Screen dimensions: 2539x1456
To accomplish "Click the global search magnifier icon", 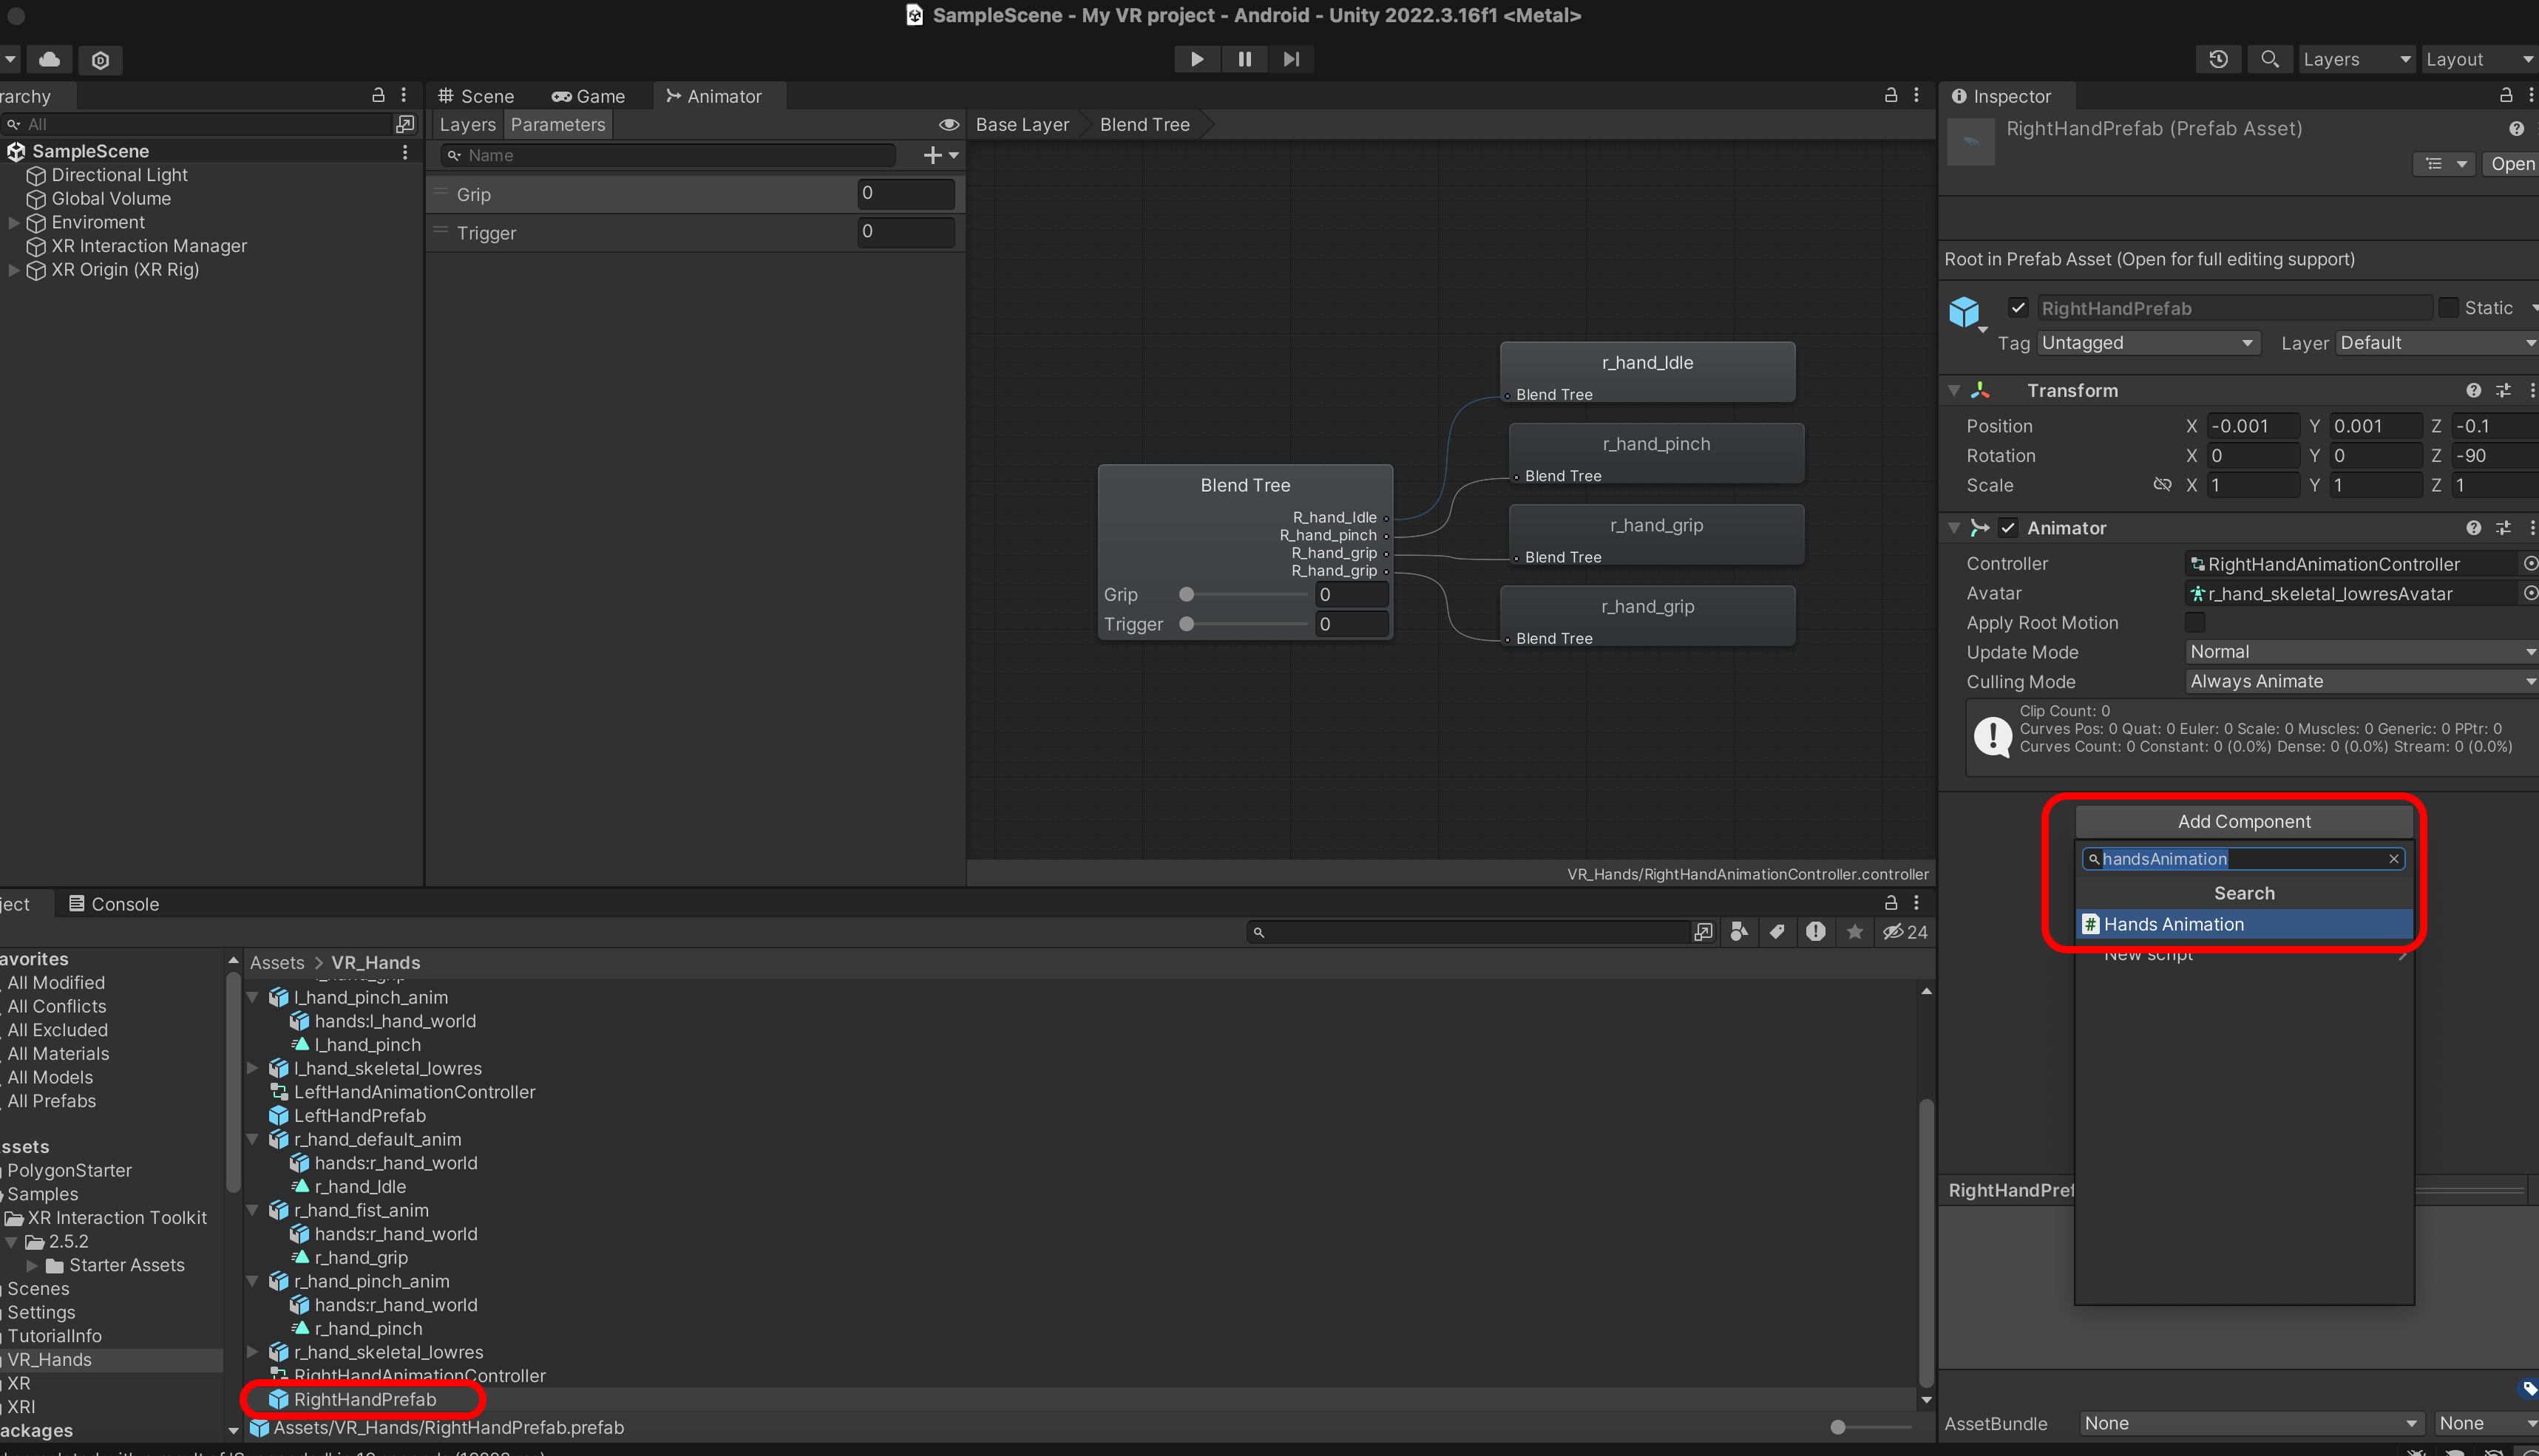I will (x=2270, y=59).
